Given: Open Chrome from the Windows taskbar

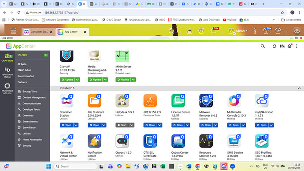Looking at the screenshot, I should 197,166.
